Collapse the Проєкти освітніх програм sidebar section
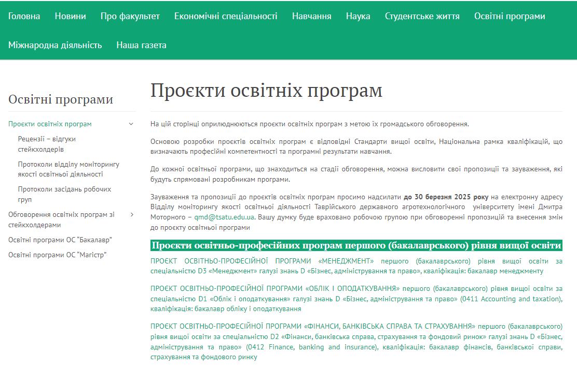The image size is (577, 367). [131, 124]
